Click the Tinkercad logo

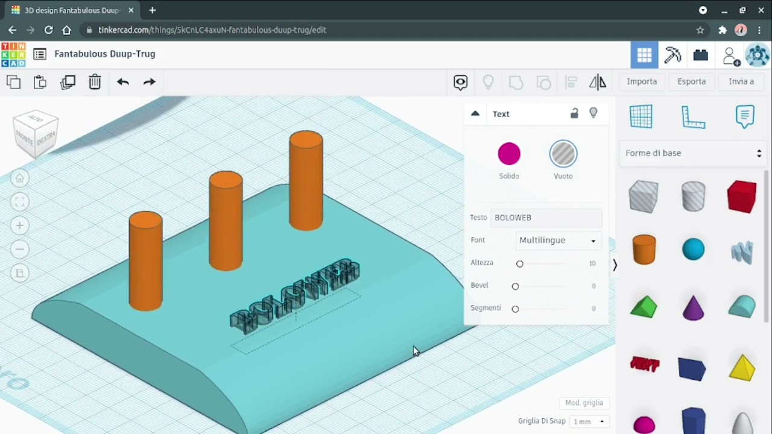click(x=13, y=54)
